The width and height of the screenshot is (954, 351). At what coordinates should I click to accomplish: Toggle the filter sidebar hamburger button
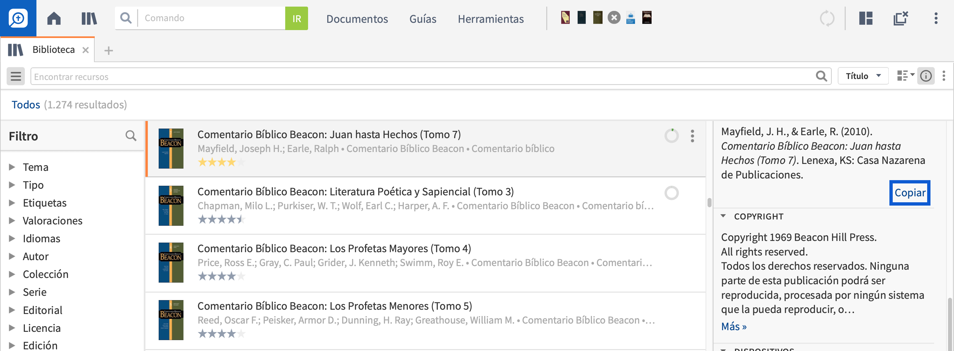[16, 76]
